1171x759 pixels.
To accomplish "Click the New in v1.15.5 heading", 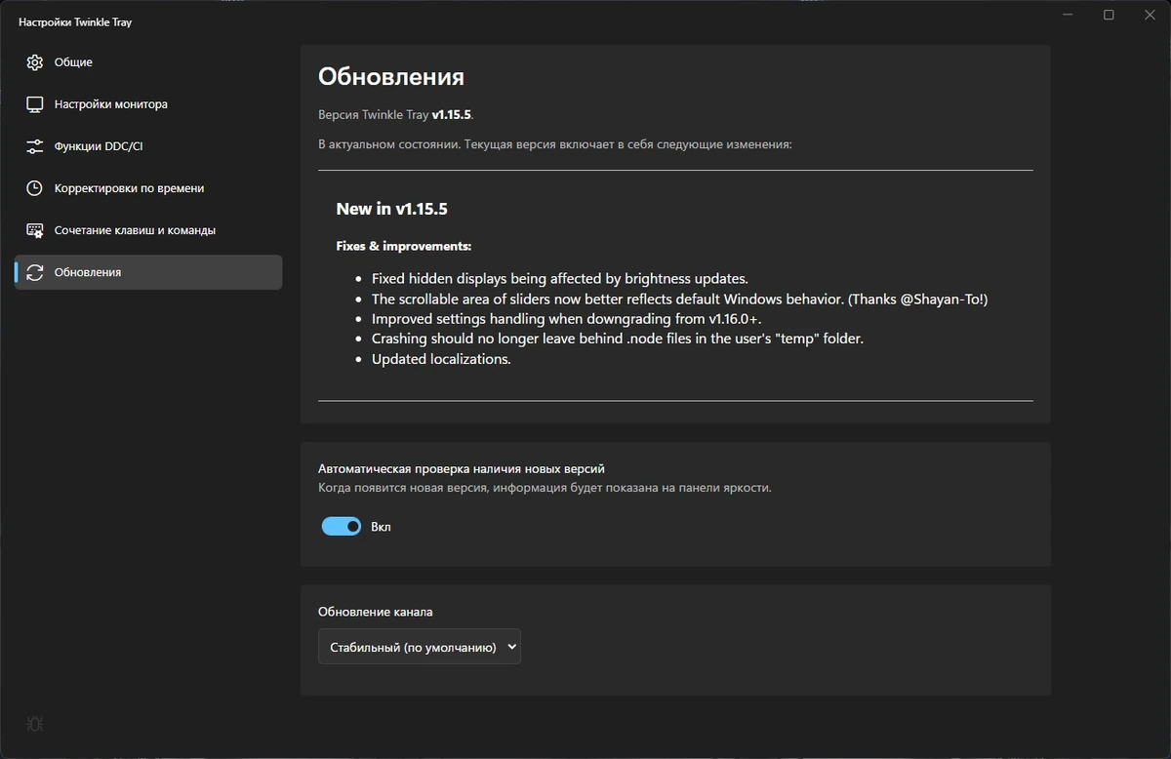I will 392,209.
